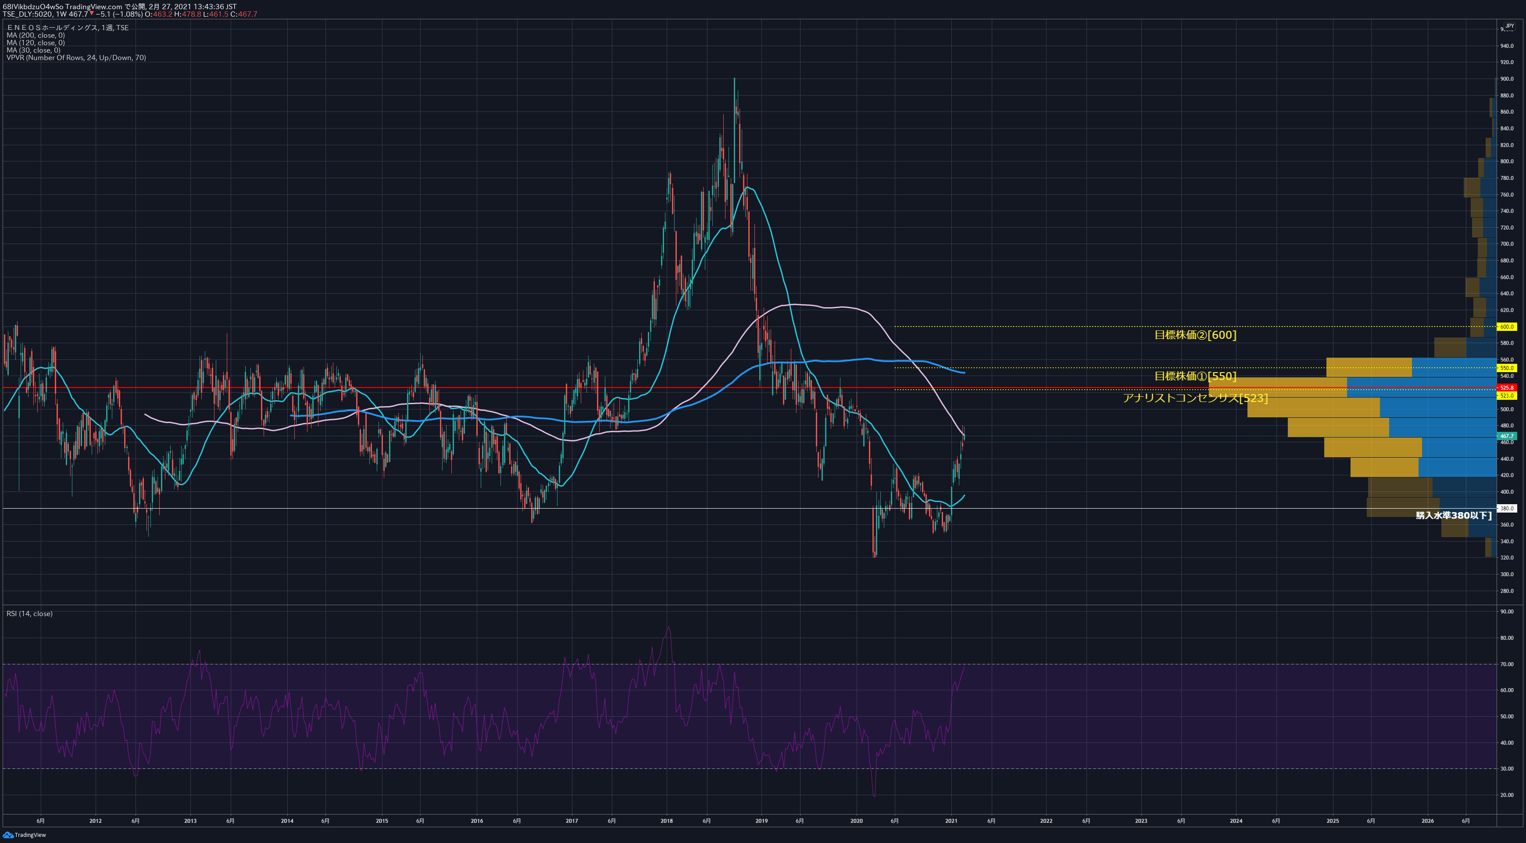Click the white 380.0 price axis tag
Screen dimensions: 1526x843
(1506, 508)
